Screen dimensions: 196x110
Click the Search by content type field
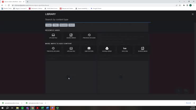pyautogui.click(x=97, y=20)
